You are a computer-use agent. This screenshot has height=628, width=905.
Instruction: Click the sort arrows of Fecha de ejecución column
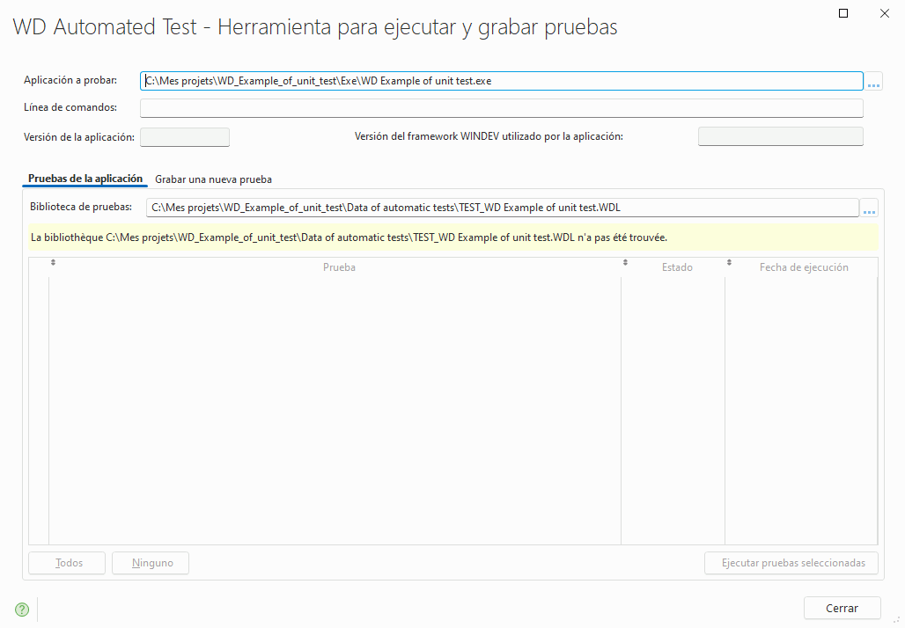(729, 262)
